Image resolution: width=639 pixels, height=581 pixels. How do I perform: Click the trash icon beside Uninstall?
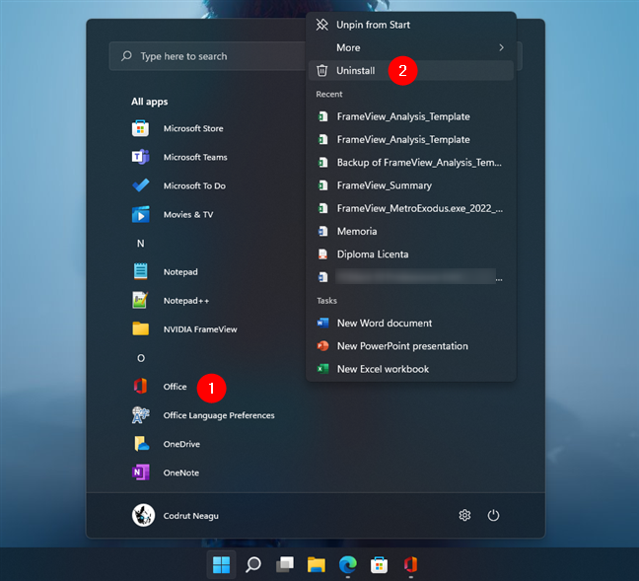pyautogui.click(x=321, y=71)
